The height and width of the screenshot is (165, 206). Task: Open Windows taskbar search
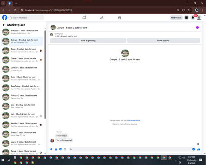(x=9, y=160)
